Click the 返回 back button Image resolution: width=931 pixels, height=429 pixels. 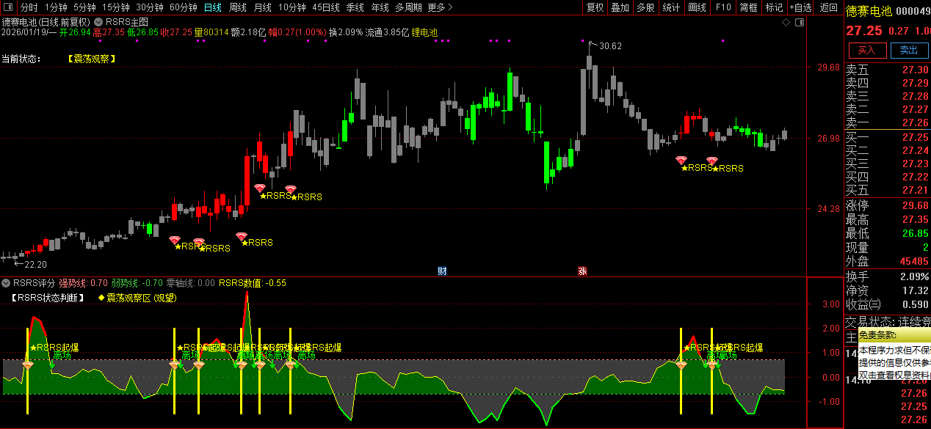click(x=828, y=7)
